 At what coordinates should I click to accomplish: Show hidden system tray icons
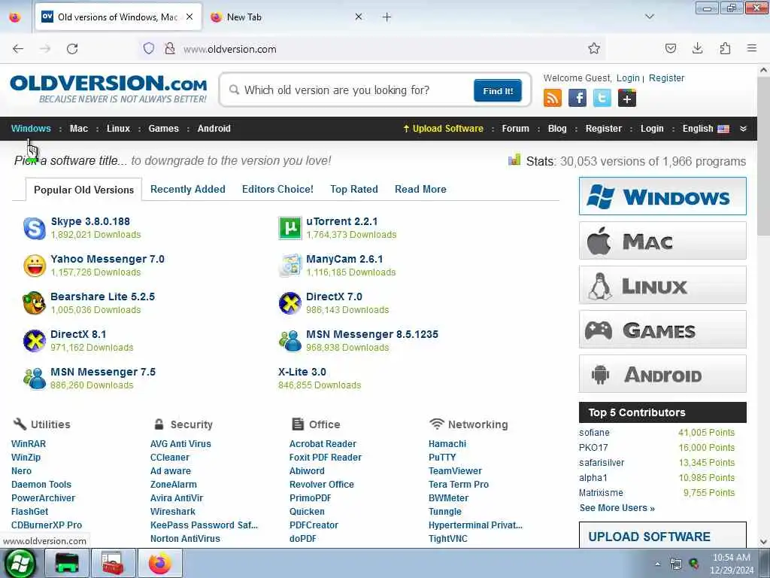(657, 564)
